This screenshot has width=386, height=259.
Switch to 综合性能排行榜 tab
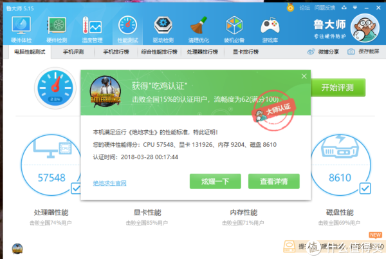coord(160,52)
